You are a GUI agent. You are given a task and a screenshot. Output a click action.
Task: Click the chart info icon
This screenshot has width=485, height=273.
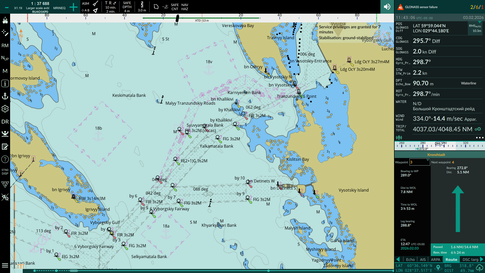5,83
